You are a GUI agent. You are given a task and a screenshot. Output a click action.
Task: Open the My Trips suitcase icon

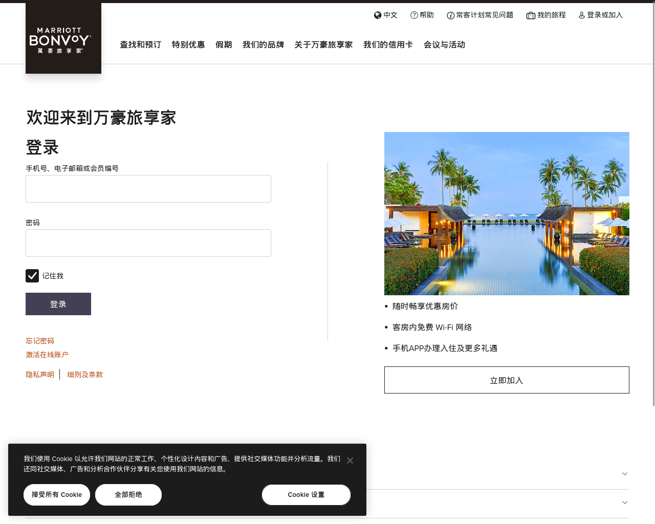point(531,16)
